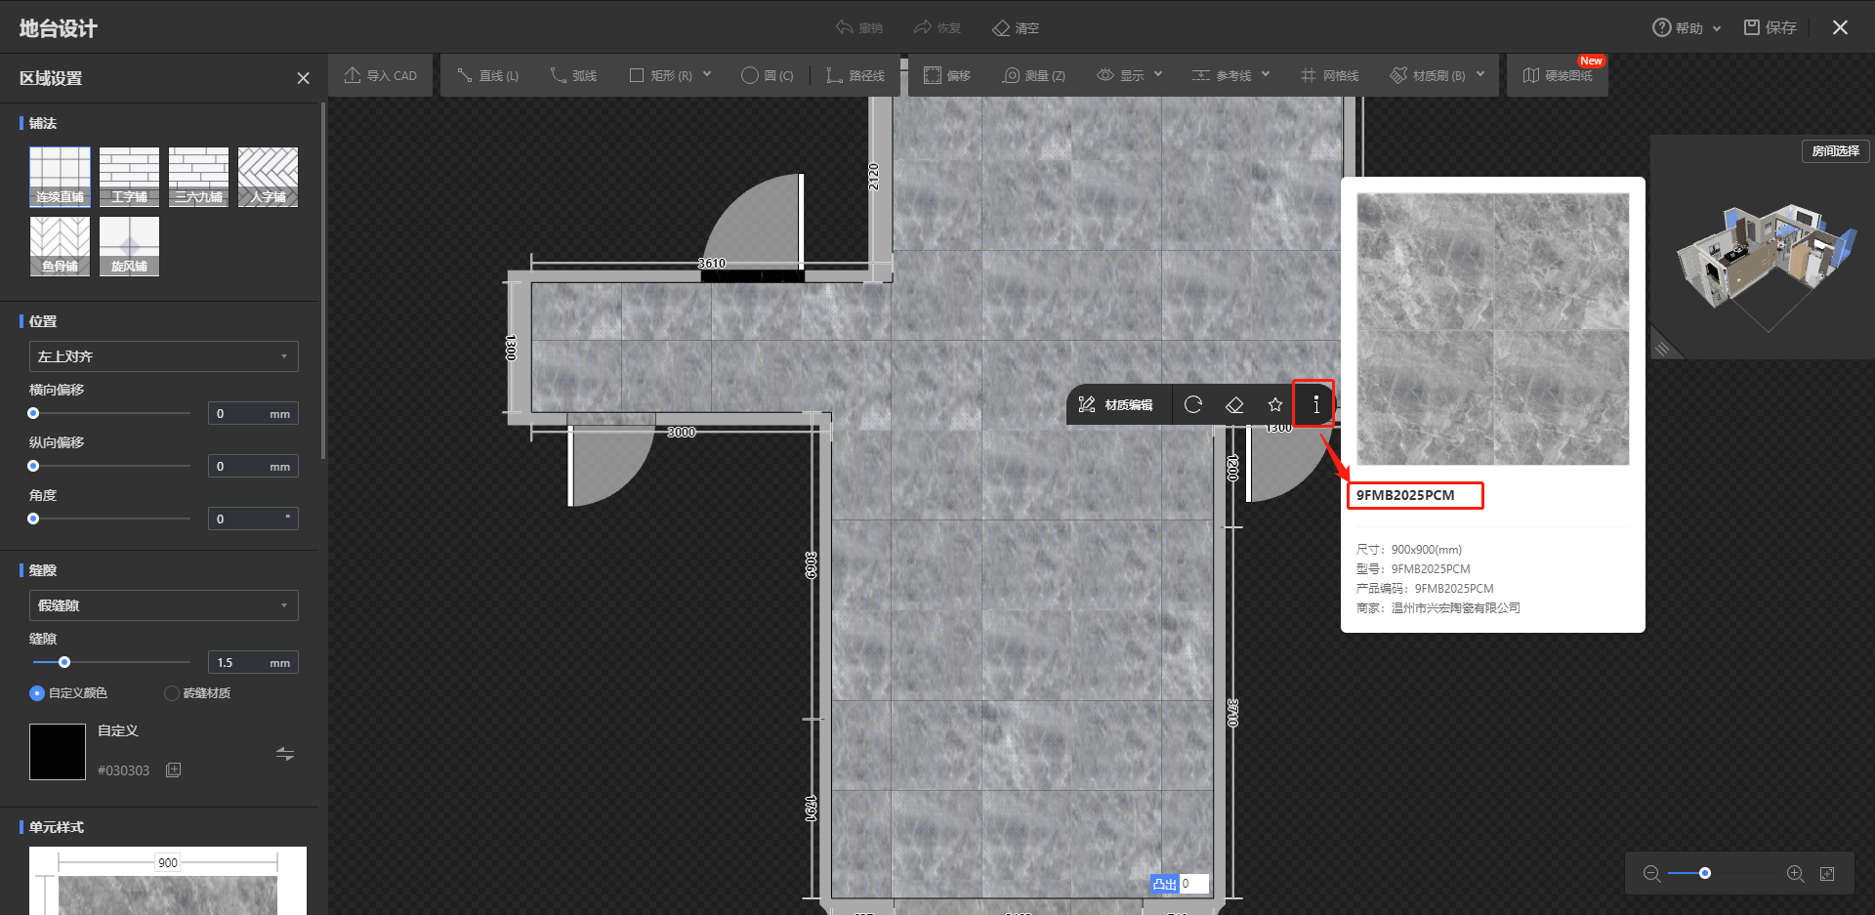Open the gap type dropdown showing 假缝隙
This screenshot has width=1875, height=915.
pyautogui.click(x=163, y=605)
